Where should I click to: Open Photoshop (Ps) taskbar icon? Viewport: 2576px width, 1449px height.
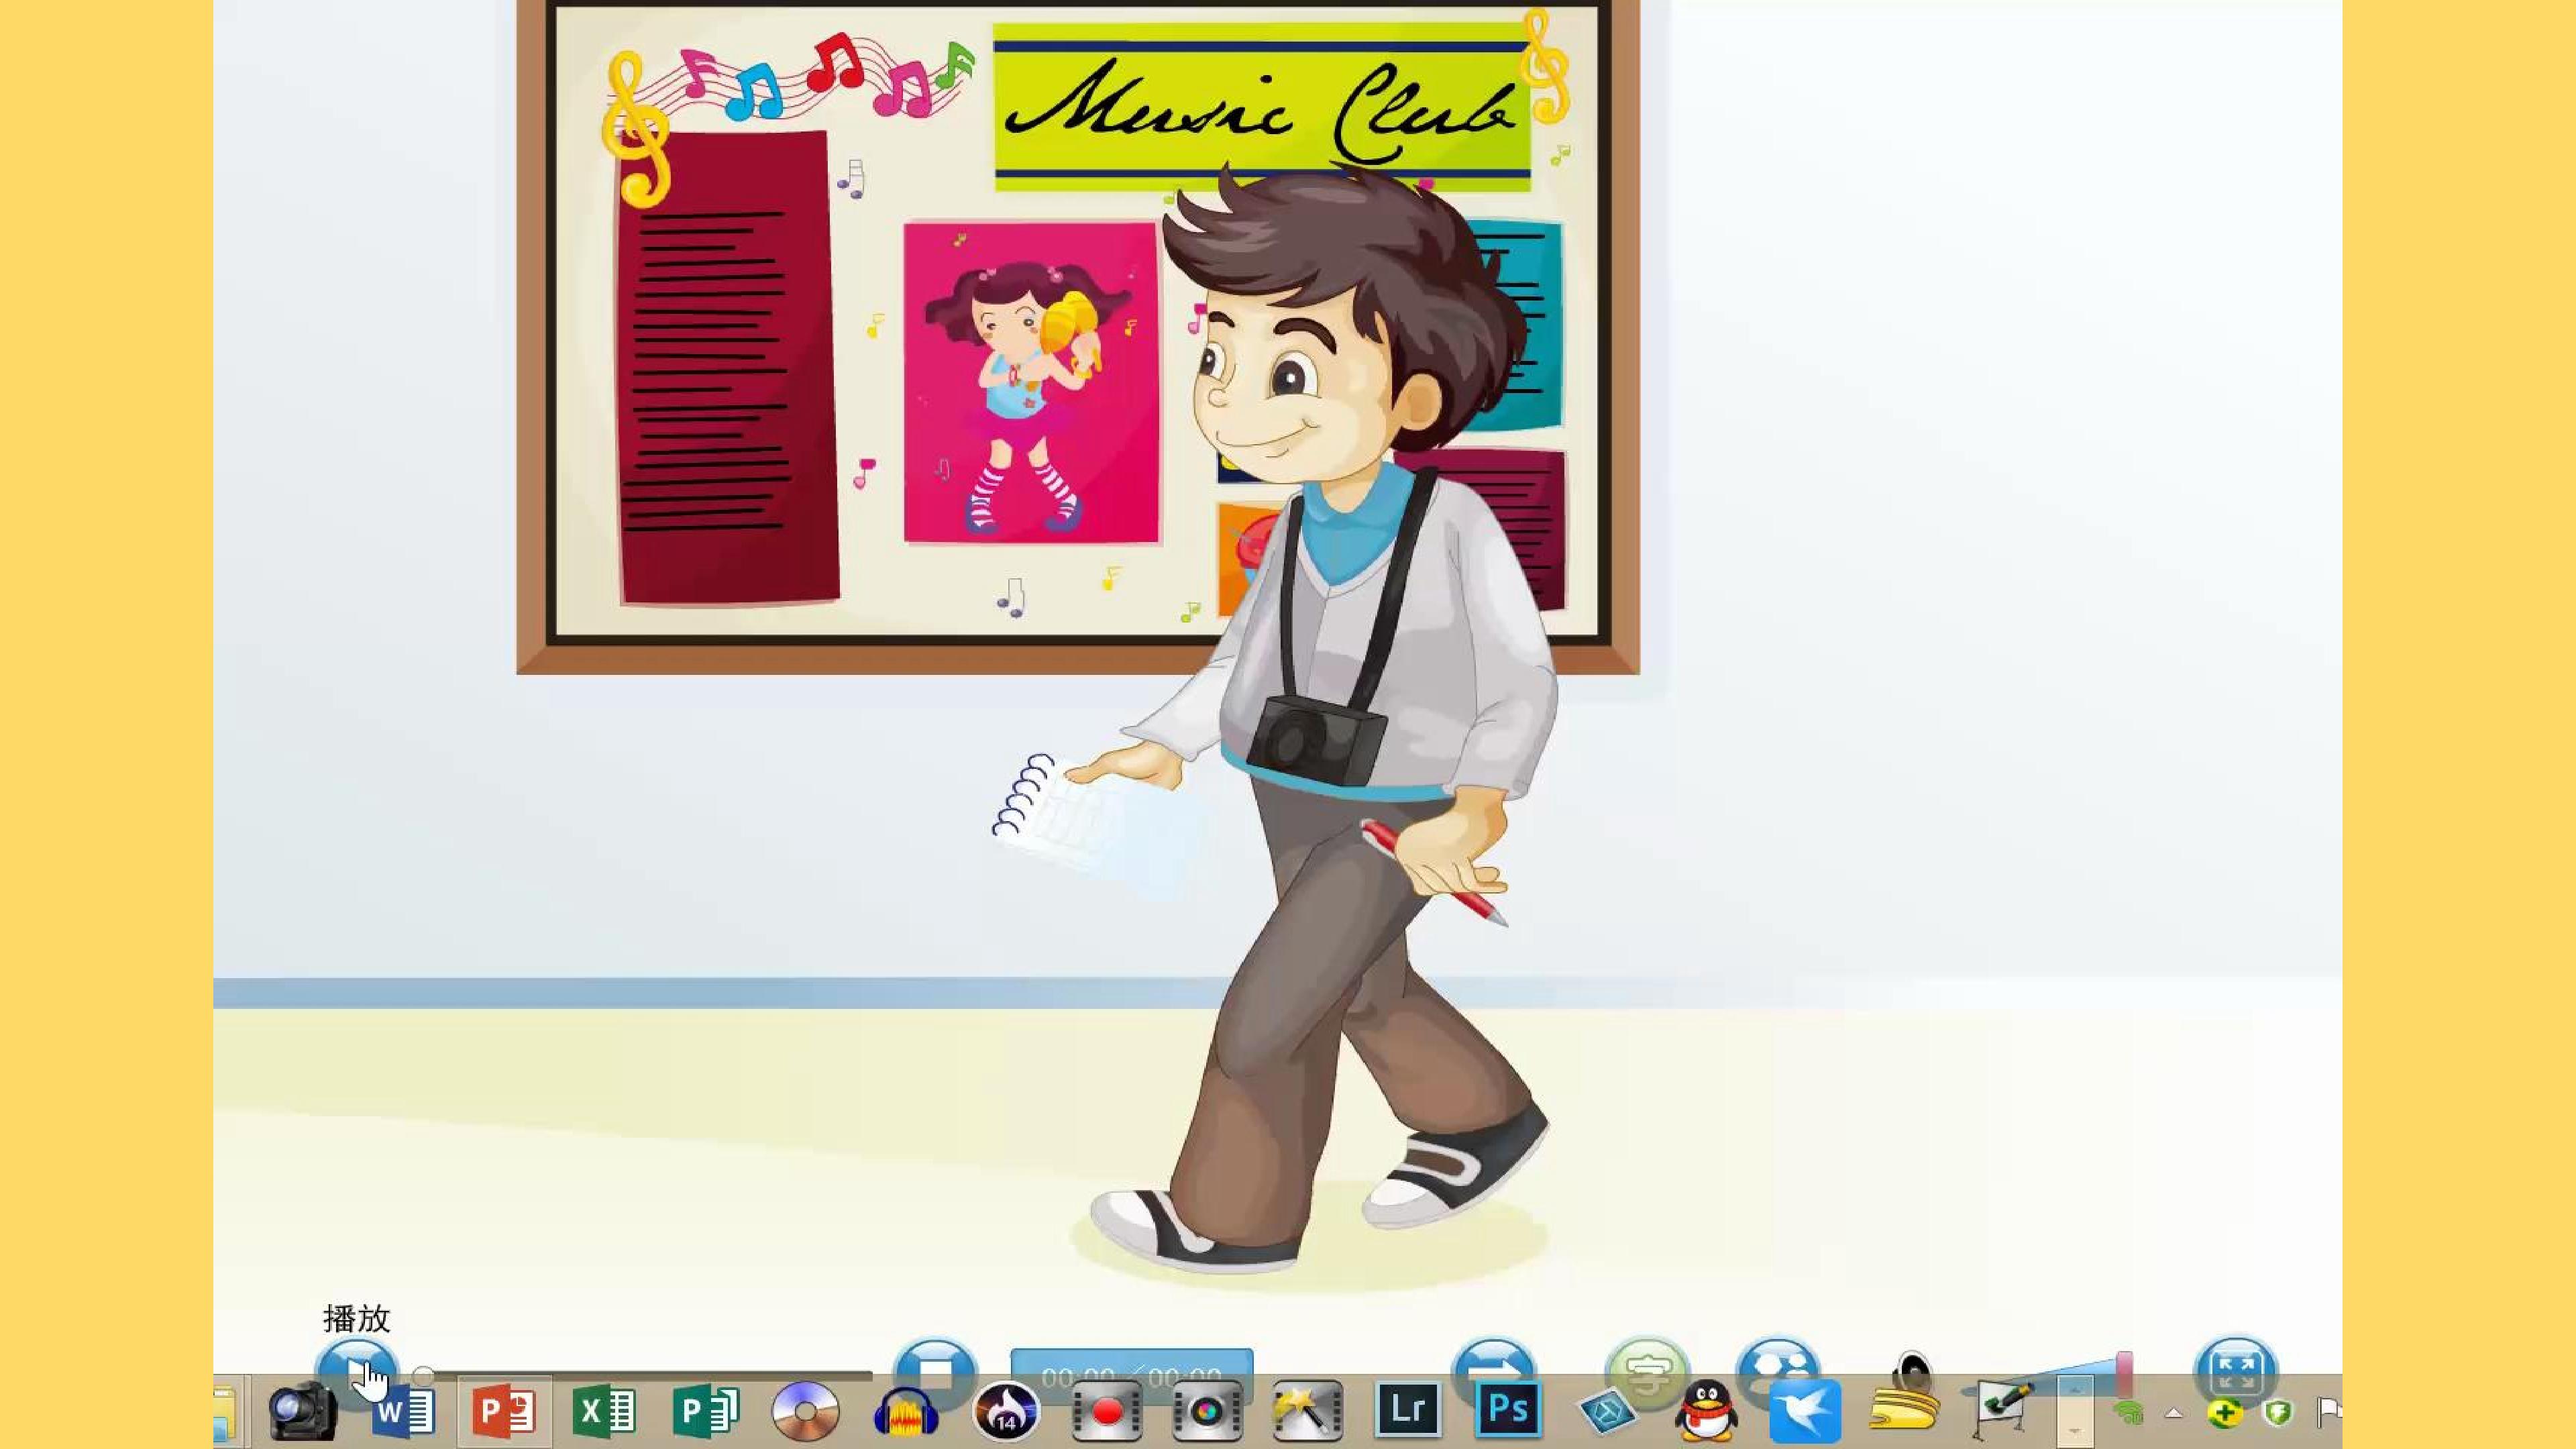1508,1411
